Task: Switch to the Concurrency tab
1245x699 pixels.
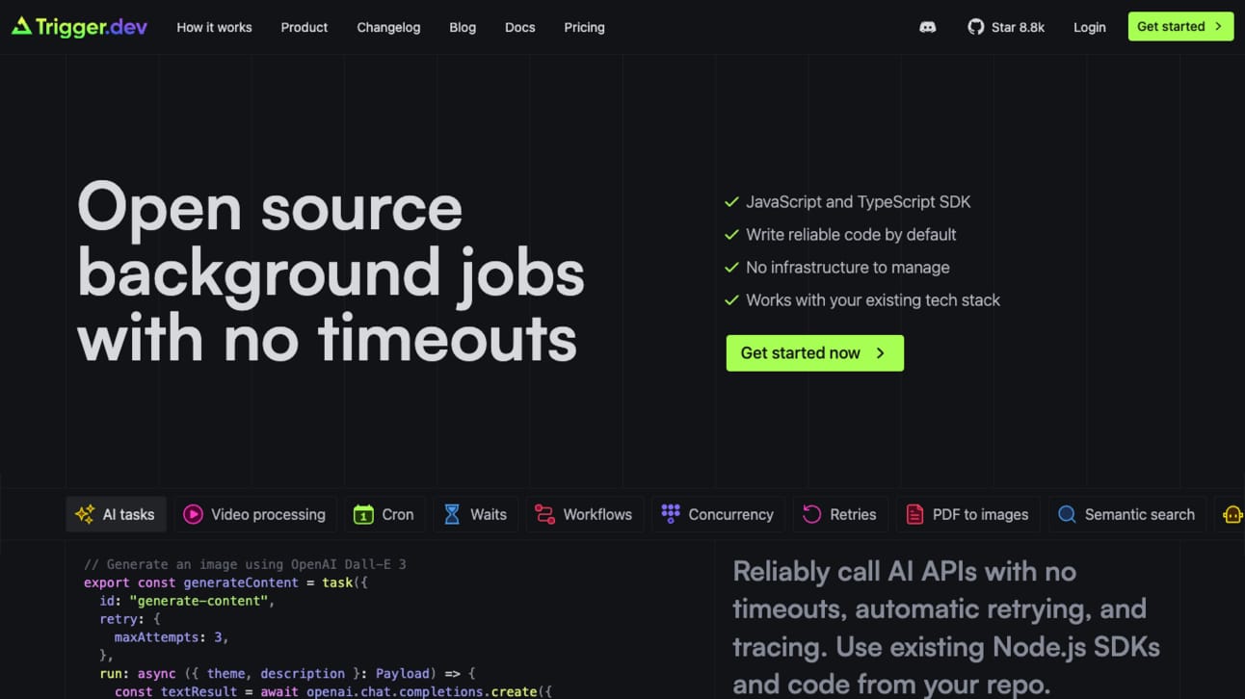Action: click(718, 514)
